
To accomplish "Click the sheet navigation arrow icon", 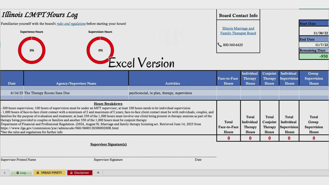I will pyautogui.click(x=4, y=173).
